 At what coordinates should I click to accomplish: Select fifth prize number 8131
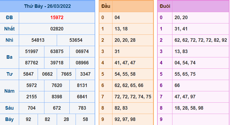coord(82,85)
